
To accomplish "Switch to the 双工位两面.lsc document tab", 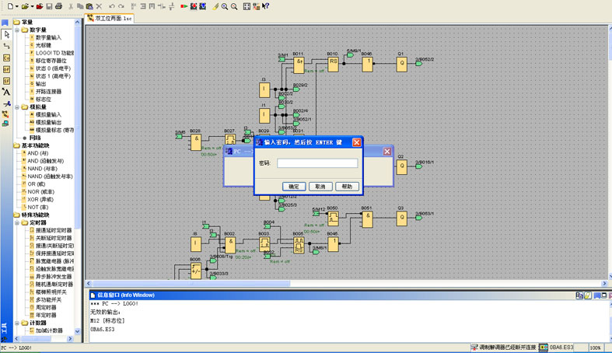I will click(110, 18).
